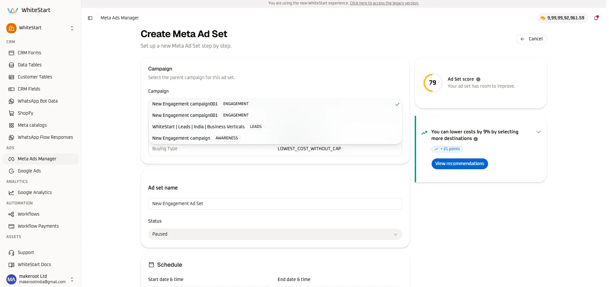
Task: Select checked New Engagement campaign001 option
Action: 275,104
